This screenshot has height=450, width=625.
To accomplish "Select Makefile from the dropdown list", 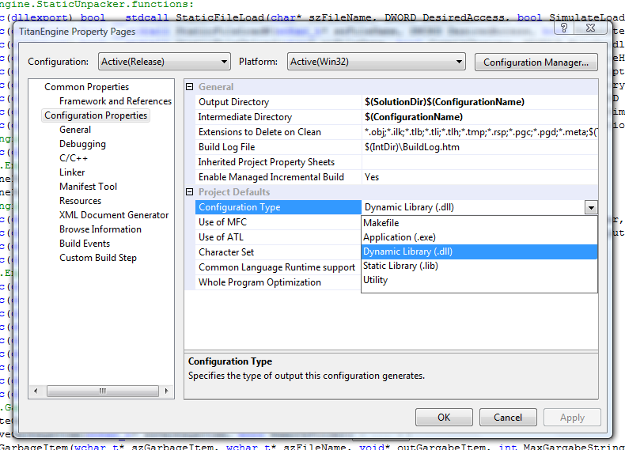I will click(x=479, y=223).
